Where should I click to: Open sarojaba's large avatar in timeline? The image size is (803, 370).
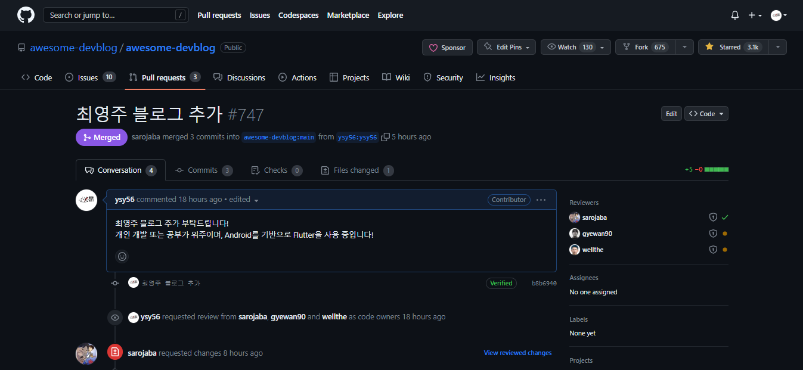[86, 353]
